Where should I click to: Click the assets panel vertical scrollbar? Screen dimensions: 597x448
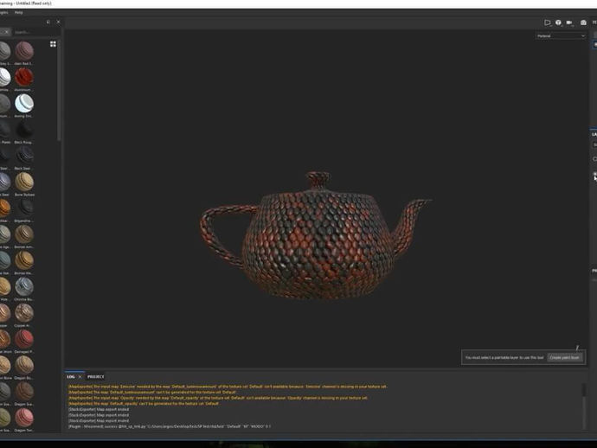click(59, 92)
